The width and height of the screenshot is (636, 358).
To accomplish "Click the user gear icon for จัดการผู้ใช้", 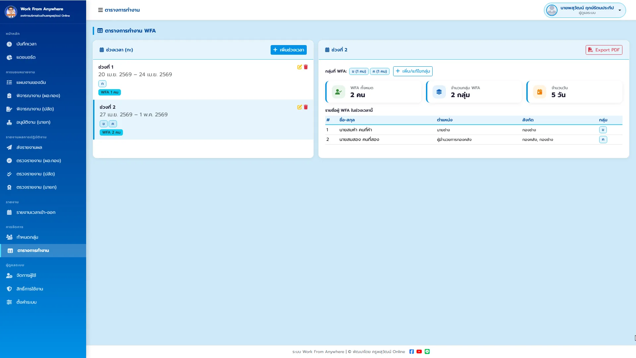I will coord(9,275).
